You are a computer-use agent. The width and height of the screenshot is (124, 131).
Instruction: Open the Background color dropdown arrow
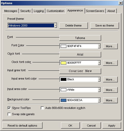[x=99, y=100]
